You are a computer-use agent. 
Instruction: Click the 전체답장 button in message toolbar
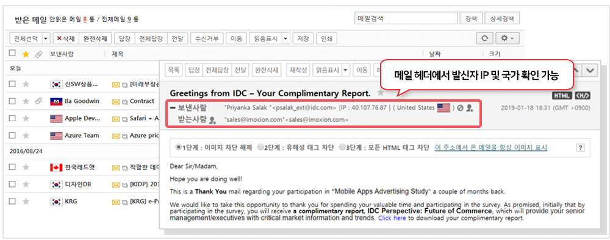pyautogui.click(x=217, y=70)
